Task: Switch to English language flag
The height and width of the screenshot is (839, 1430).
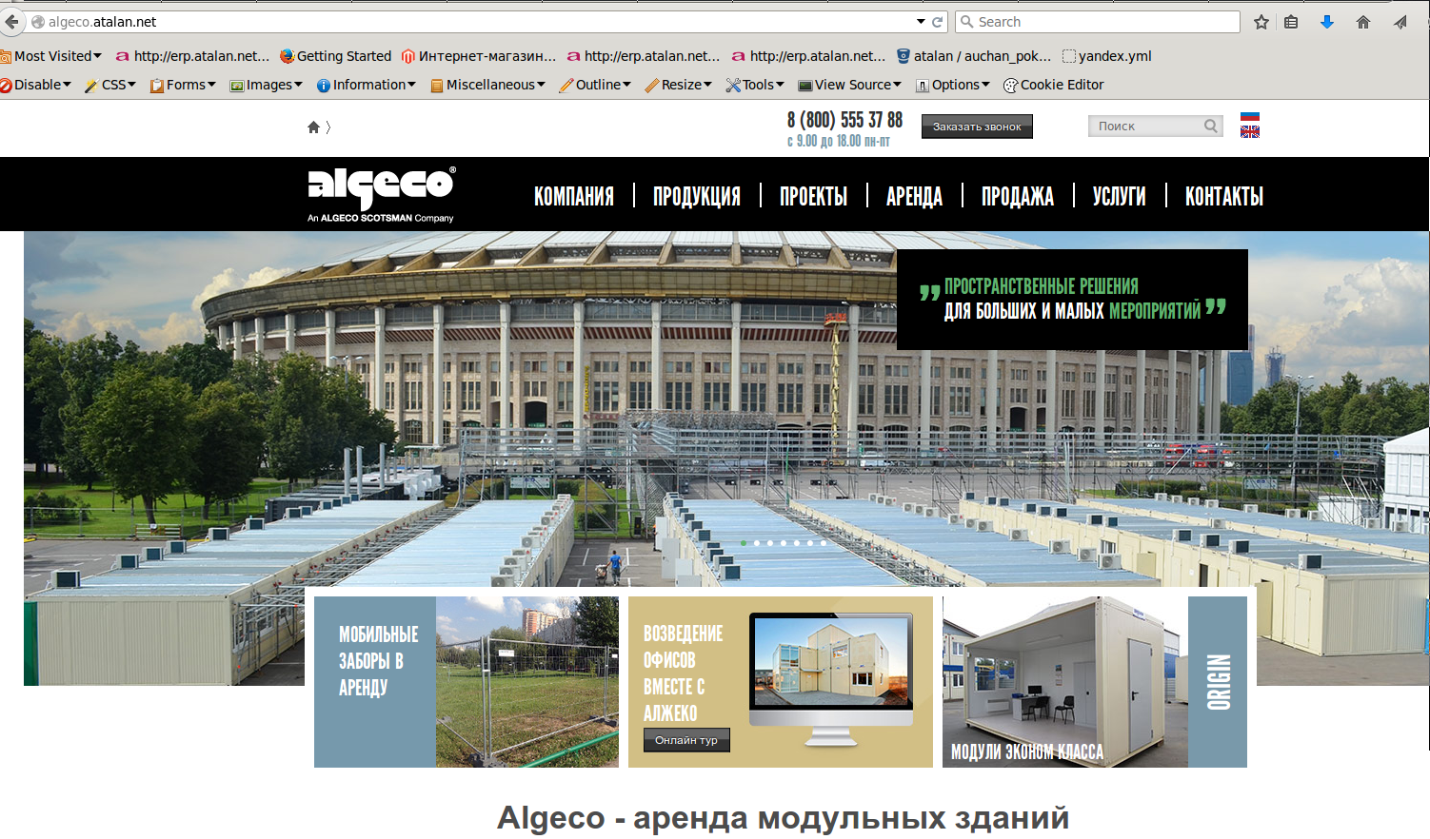Action: [1250, 132]
